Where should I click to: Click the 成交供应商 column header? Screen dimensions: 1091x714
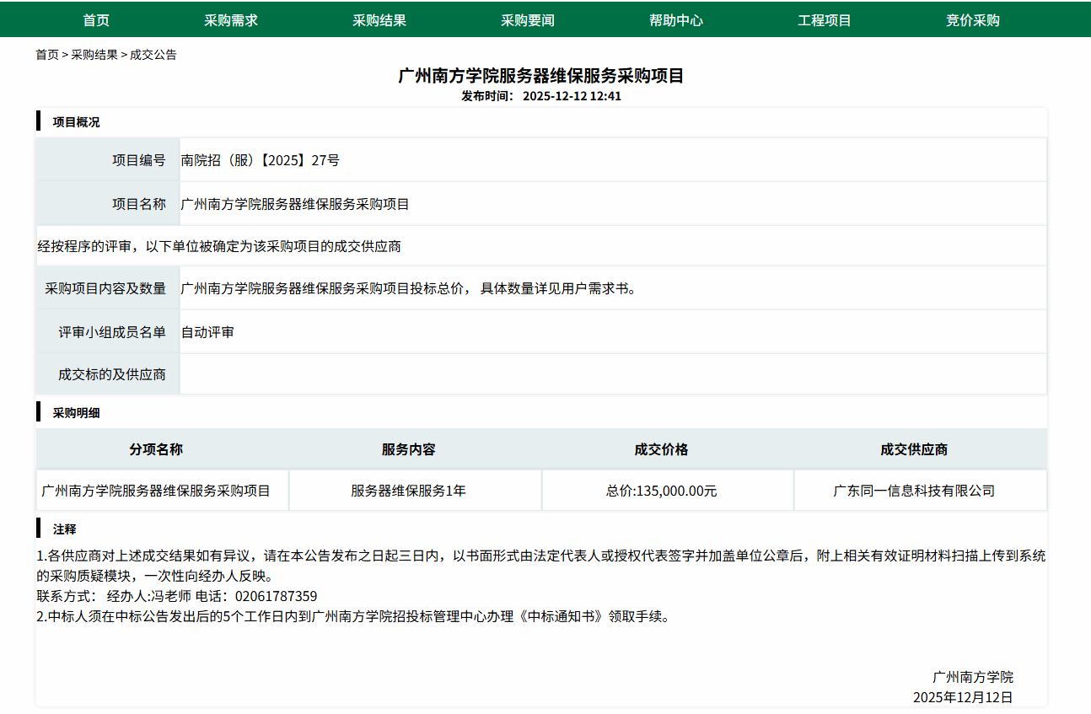coord(914,449)
